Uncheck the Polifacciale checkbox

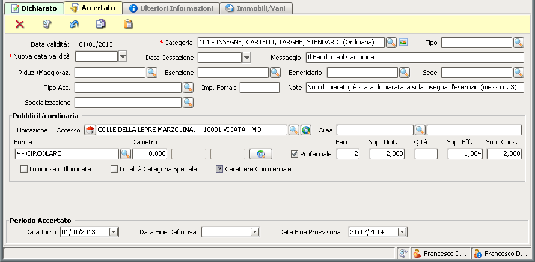(295, 154)
